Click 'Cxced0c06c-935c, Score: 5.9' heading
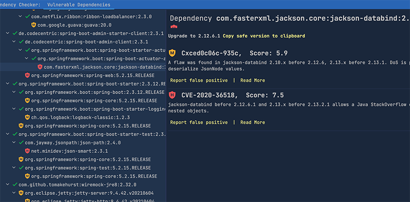Viewport: 410px width, 202px height. click(x=235, y=53)
